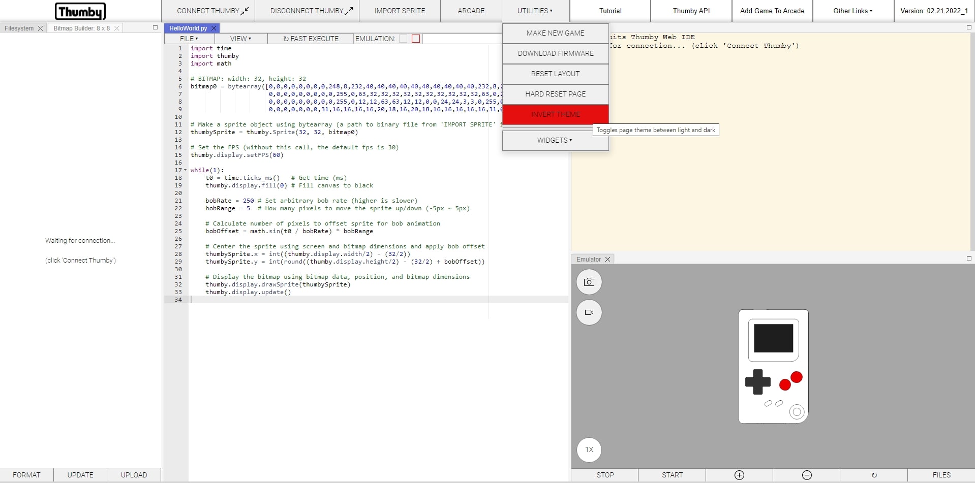
Task: Toggle the red-outlined EMULATION checkbox
Action: pyautogui.click(x=416, y=39)
